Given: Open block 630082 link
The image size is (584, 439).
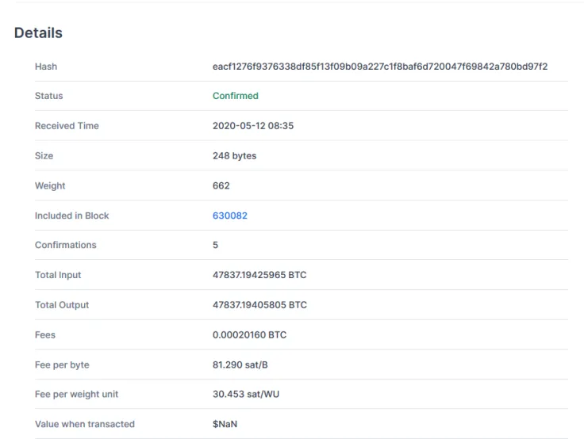Looking at the screenshot, I should pyautogui.click(x=229, y=216).
